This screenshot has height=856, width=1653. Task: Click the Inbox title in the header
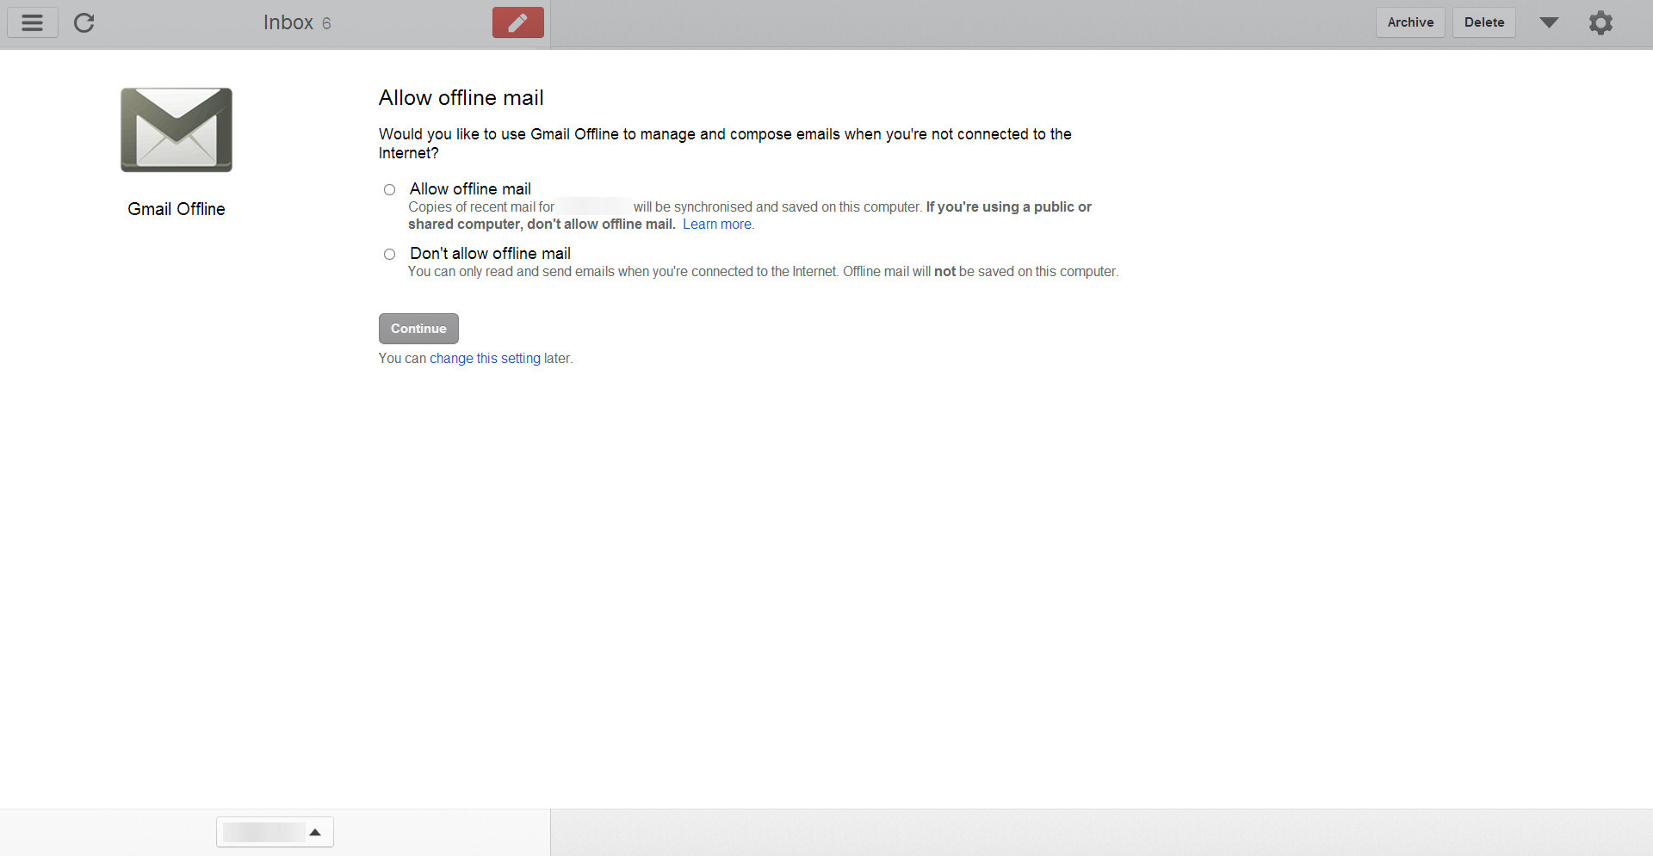[x=288, y=22]
